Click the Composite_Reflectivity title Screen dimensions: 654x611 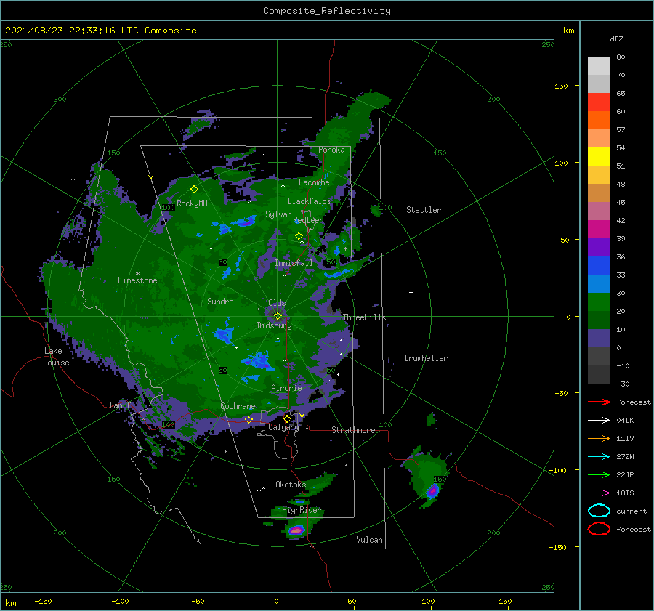pyautogui.click(x=326, y=11)
